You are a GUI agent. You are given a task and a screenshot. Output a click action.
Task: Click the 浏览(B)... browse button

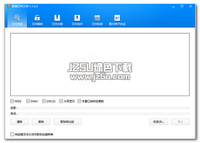click(159, 122)
